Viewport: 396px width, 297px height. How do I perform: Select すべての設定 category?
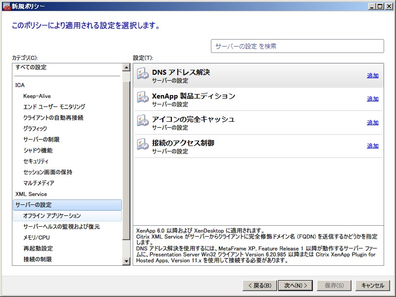click(31, 67)
